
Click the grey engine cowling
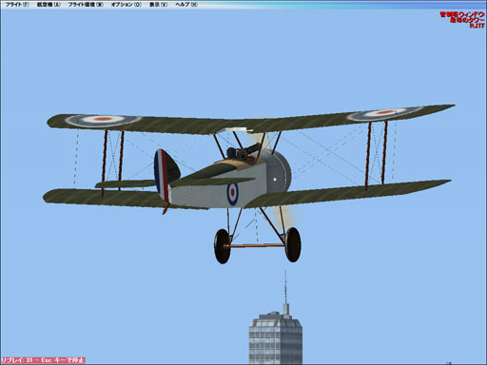pyautogui.click(x=278, y=171)
